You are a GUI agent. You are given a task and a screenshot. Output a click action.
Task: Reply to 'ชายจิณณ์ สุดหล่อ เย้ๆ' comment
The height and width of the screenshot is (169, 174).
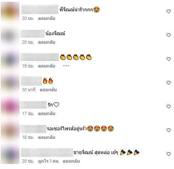[71, 161]
